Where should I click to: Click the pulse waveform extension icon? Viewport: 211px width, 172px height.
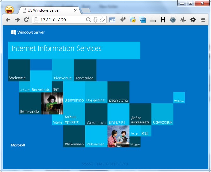click(183, 20)
